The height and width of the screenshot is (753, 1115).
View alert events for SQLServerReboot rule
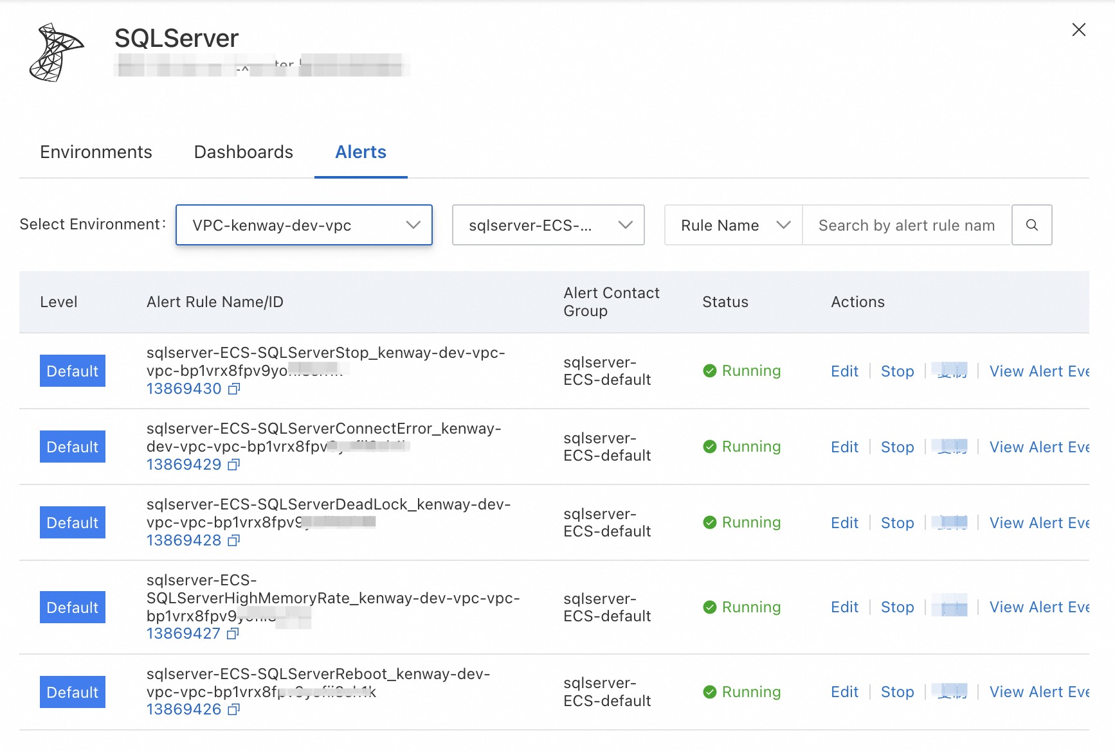pyautogui.click(x=1039, y=692)
